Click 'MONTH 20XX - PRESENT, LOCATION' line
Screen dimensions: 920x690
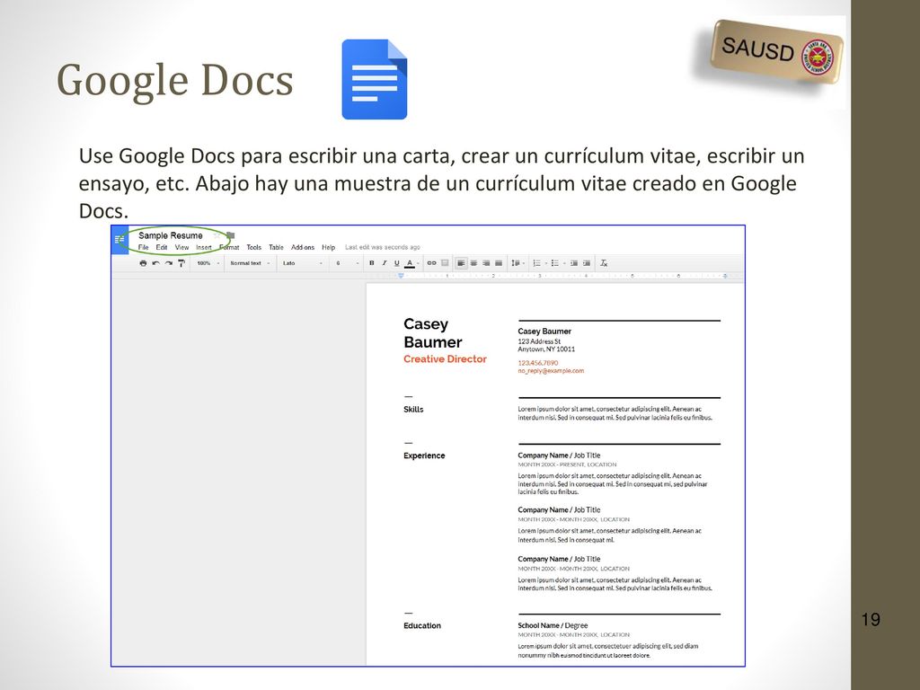point(567,464)
